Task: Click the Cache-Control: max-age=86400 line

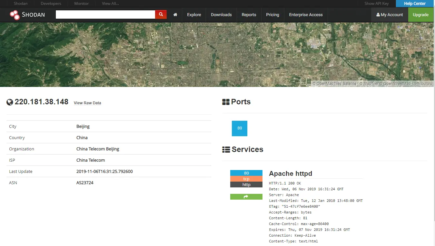Action: [x=299, y=224]
